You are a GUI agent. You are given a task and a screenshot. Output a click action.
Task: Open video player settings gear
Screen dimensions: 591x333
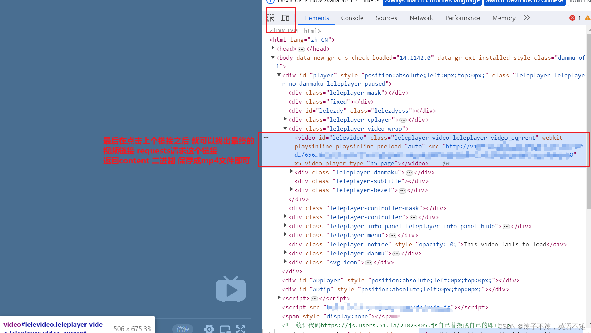(x=209, y=328)
